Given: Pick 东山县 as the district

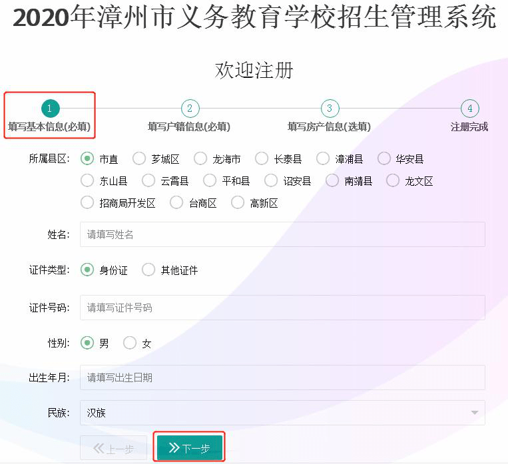Looking at the screenshot, I should (x=87, y=181).
